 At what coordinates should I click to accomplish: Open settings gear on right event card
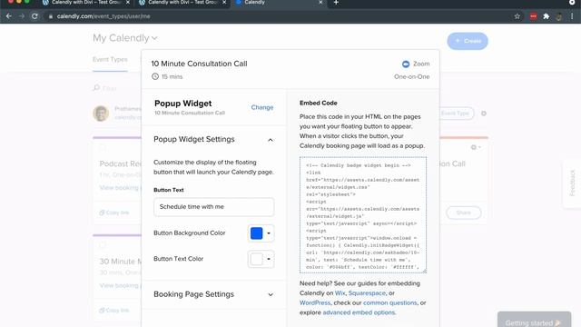(476, 147)
